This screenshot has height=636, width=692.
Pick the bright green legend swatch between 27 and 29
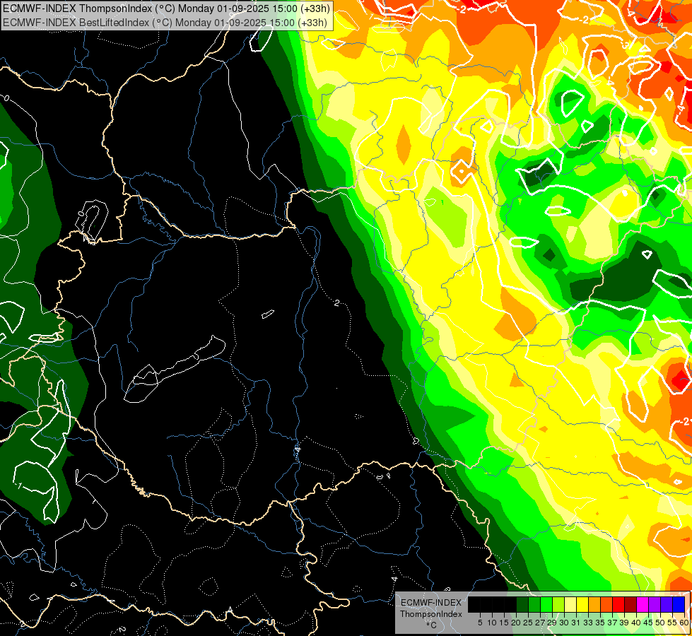point(546,604)
